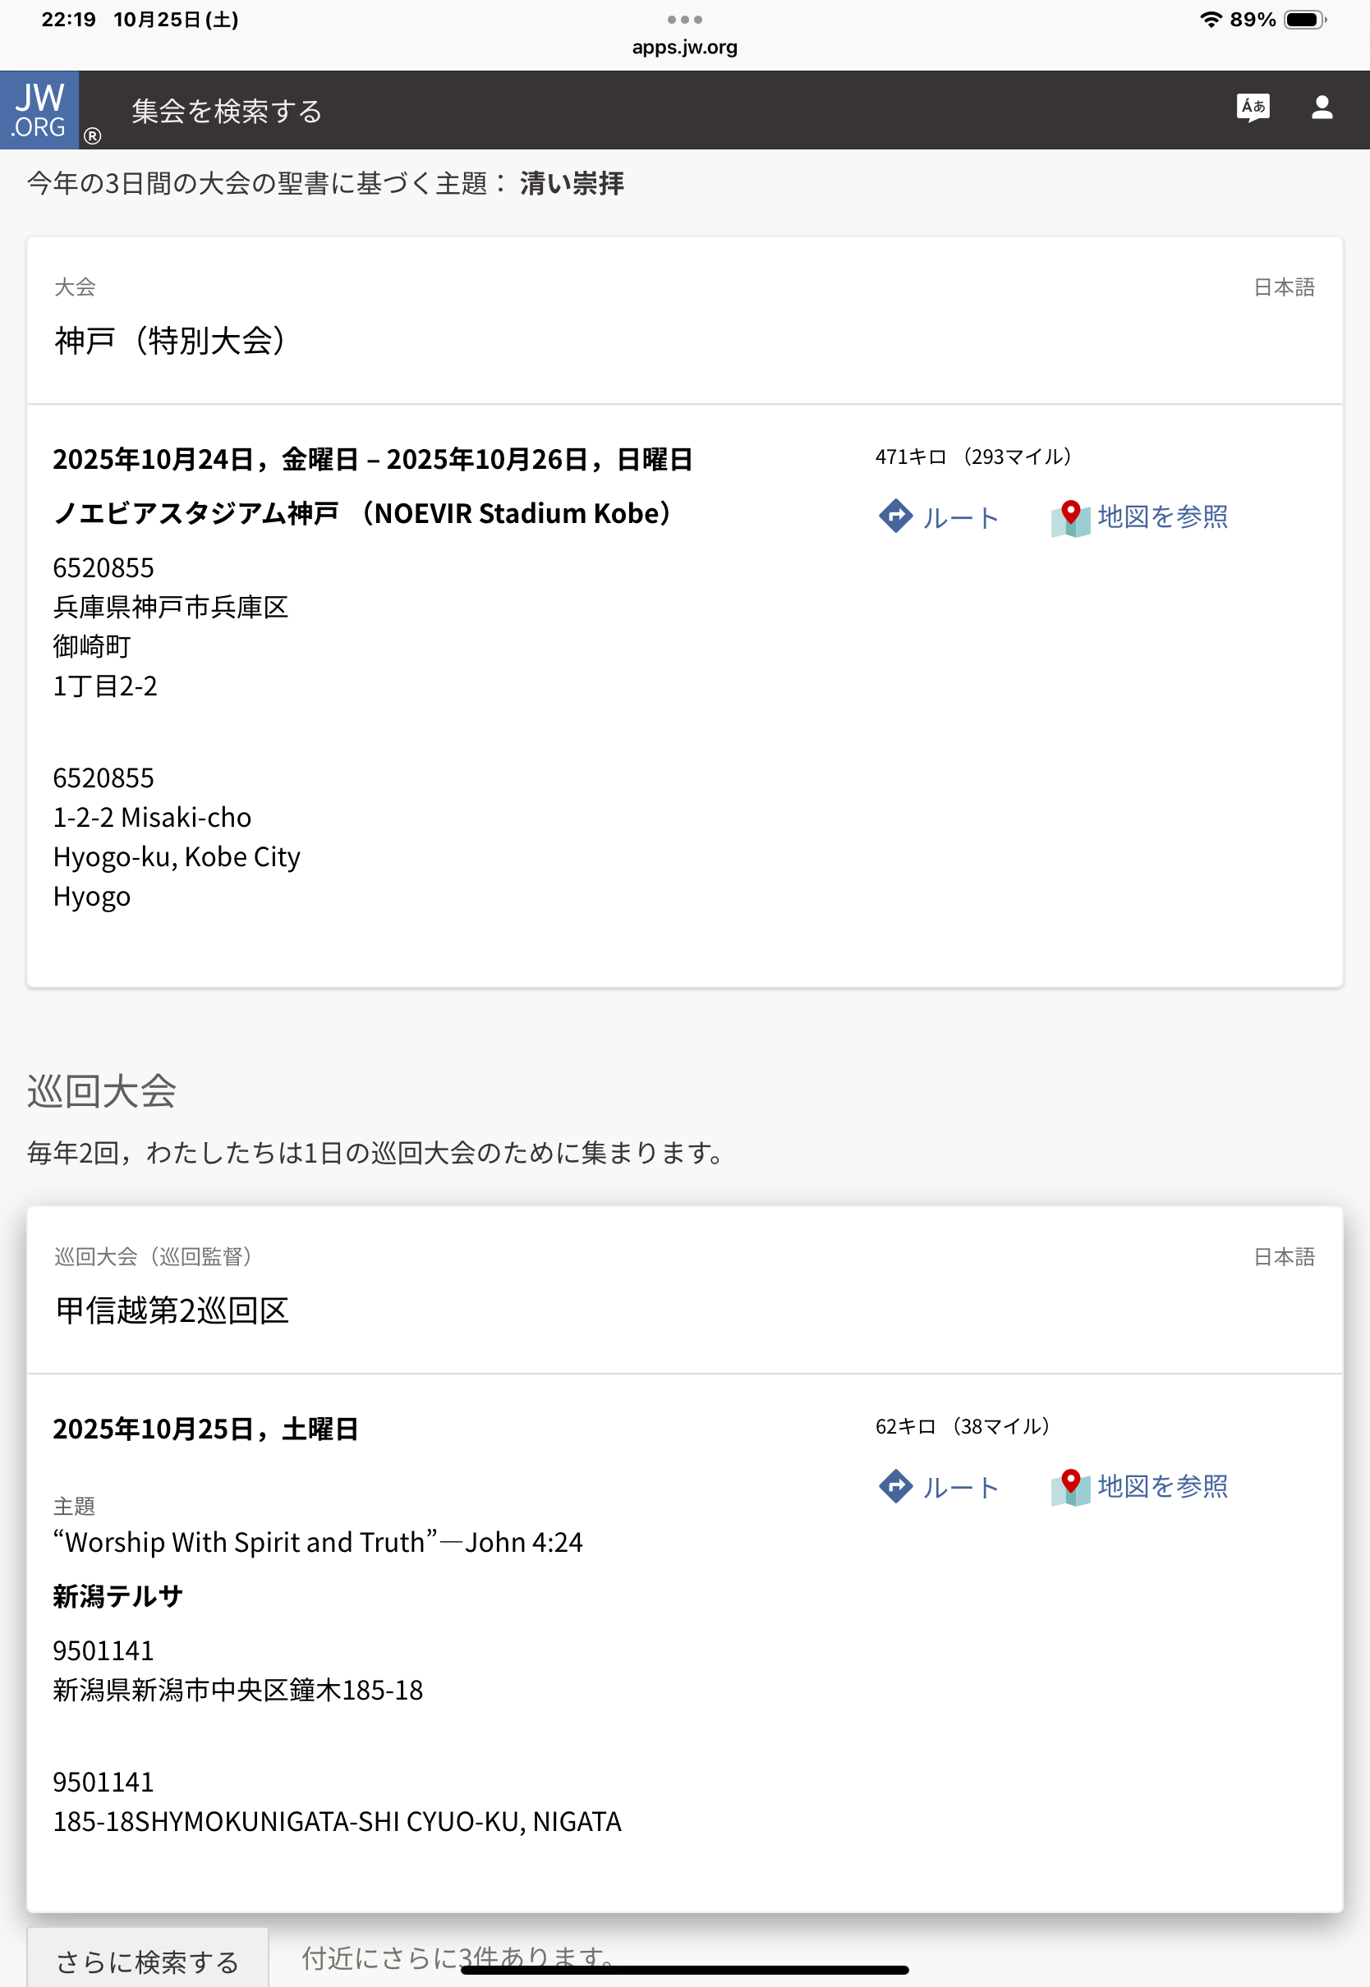Click 地図を参照 text for NOEVIR Stadium Kobe
Viewport: 1370px width, 1987px height.
(x=1162, y=516)
